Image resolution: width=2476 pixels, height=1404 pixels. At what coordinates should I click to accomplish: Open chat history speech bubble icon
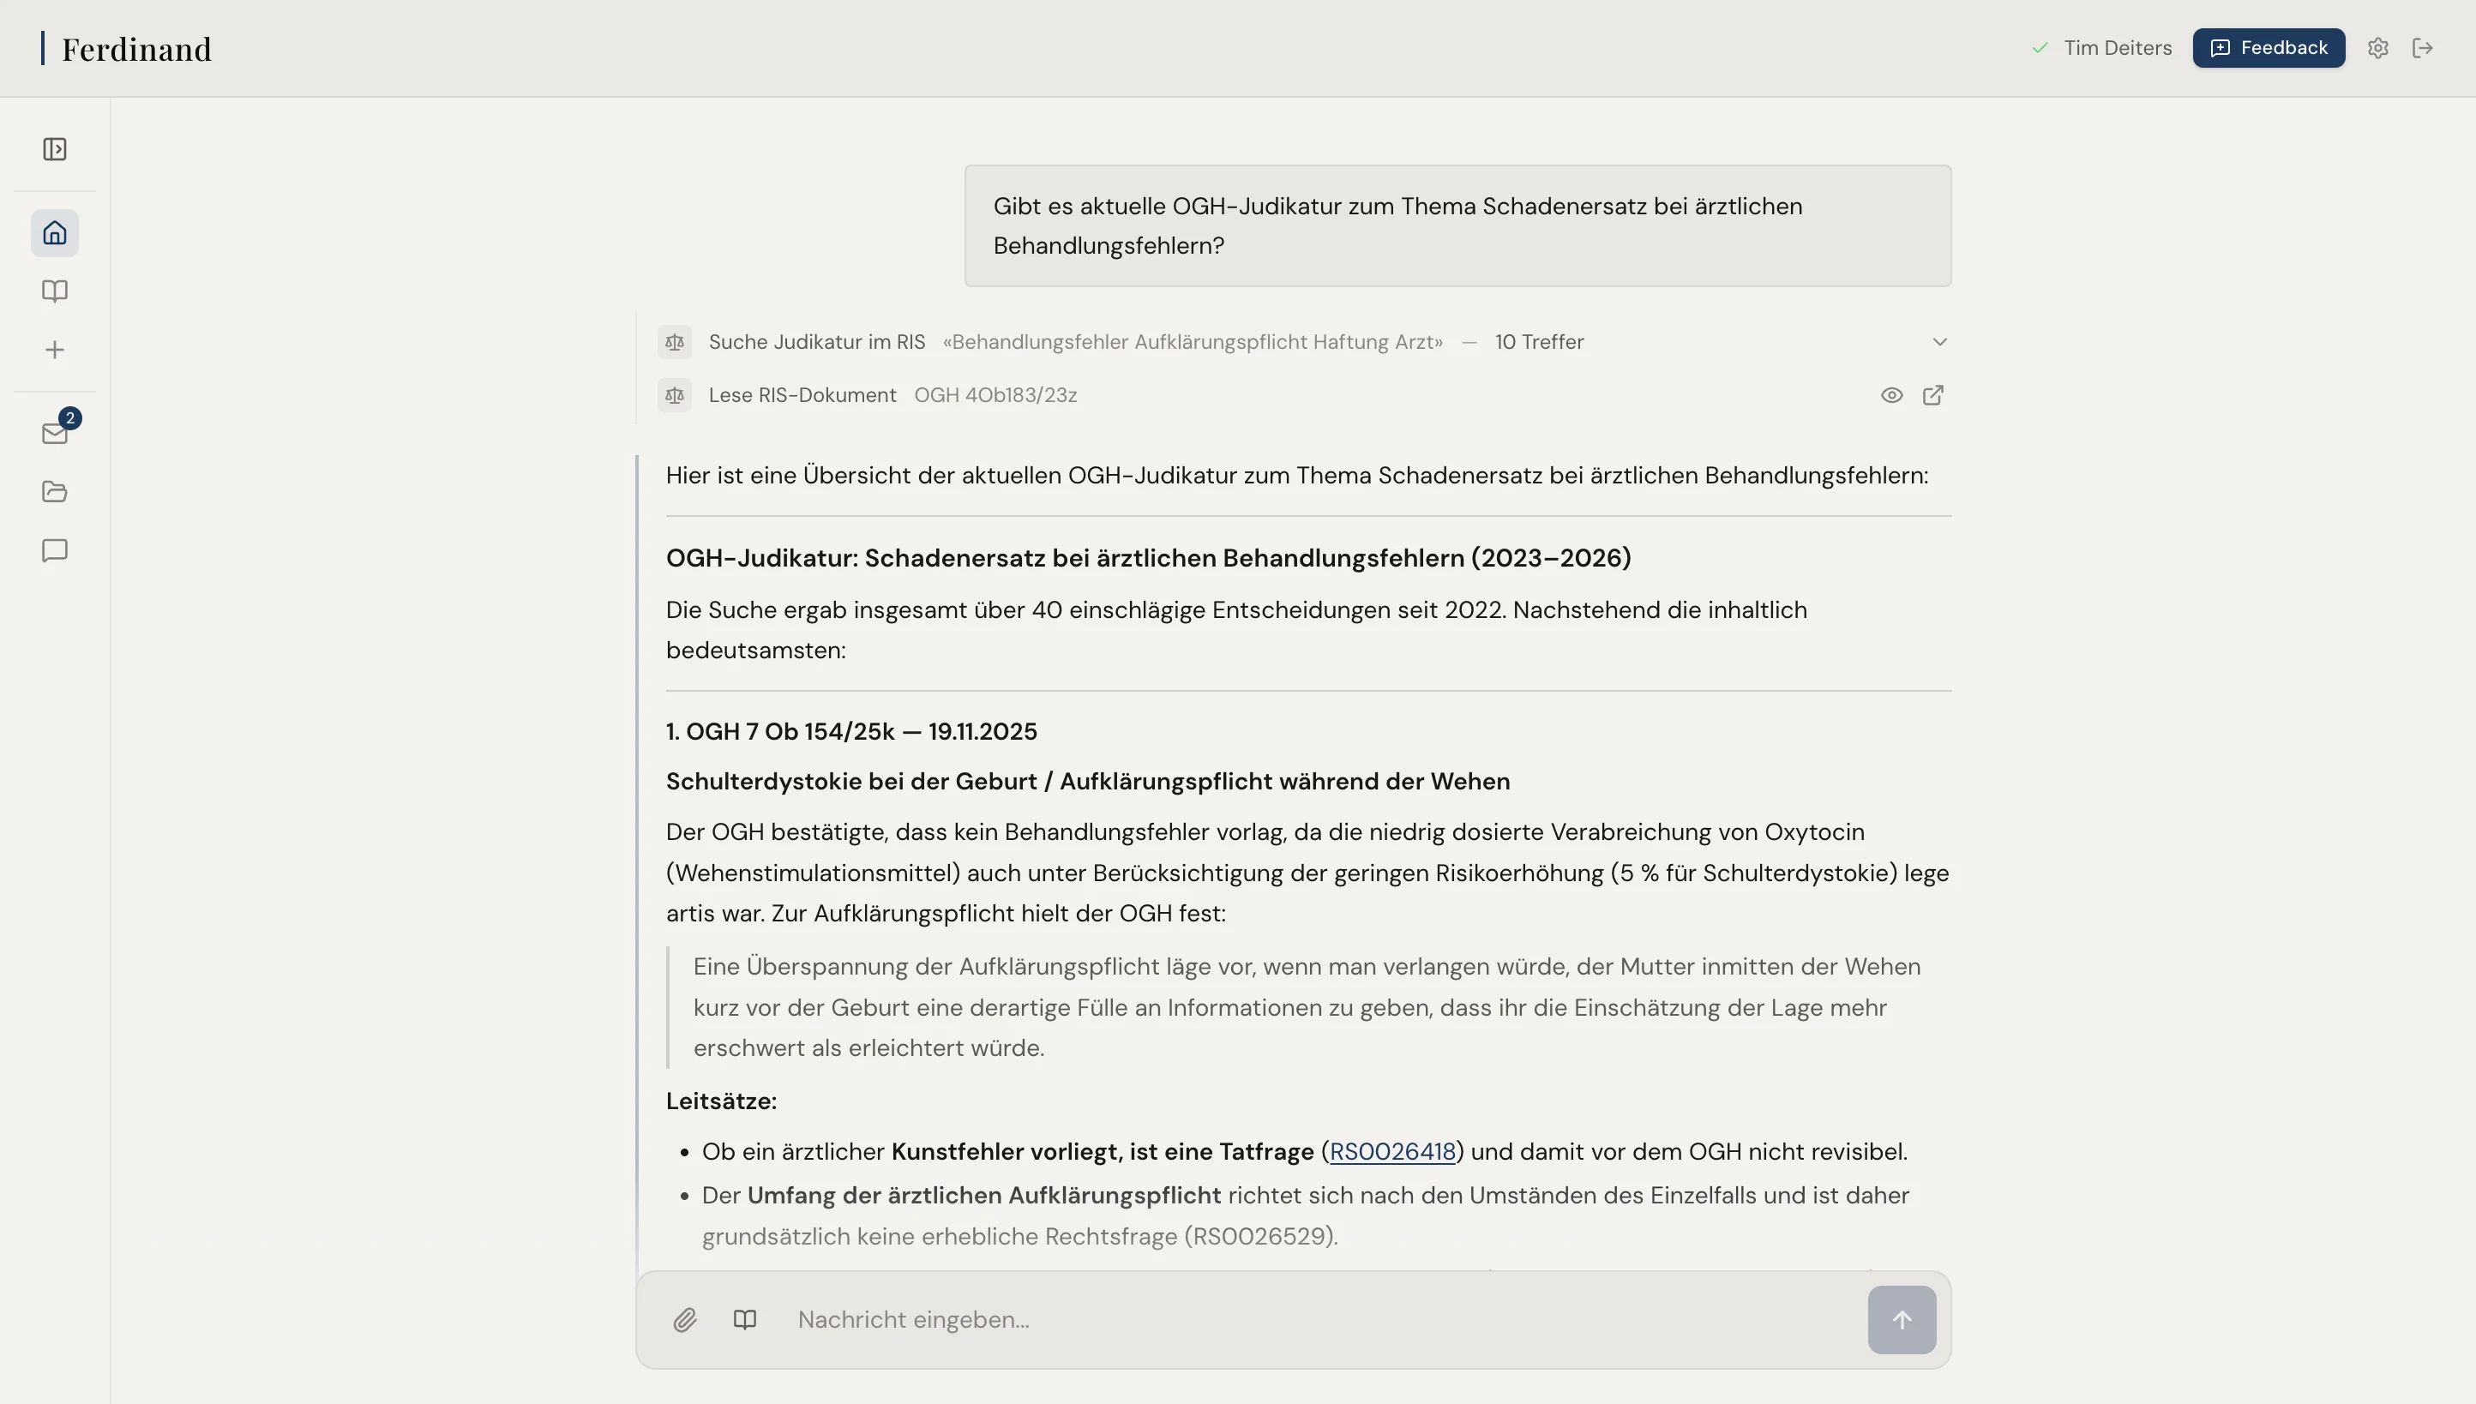tap(54, 550)
